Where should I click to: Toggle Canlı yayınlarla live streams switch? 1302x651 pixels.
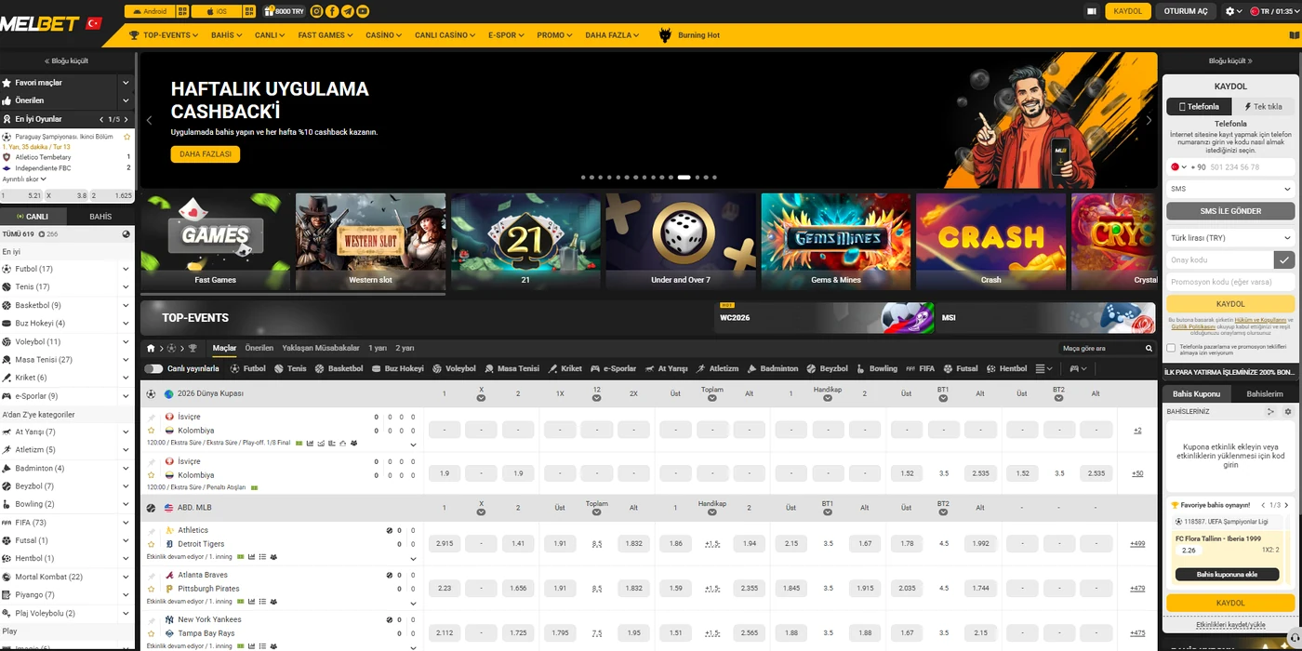[x=154, y=368]
